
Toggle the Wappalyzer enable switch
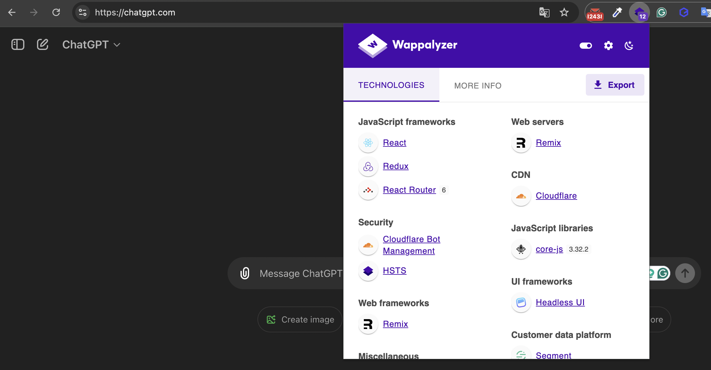tap(586, 46)
